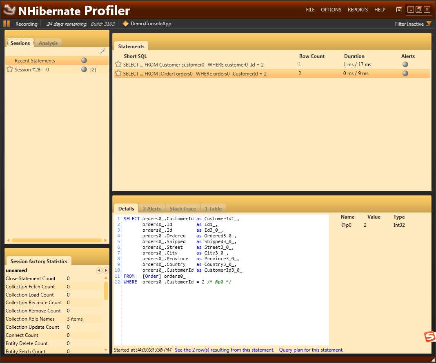436x363 pixels.
Task: Star the Session #28 entry
Action: coord(10,69)
